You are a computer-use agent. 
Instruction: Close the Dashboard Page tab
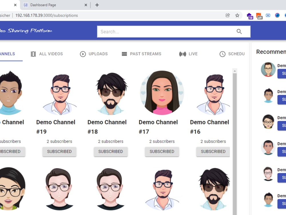coord(86,5)
